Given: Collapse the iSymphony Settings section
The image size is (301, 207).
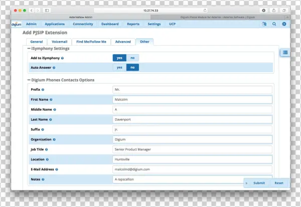Looking at the screenshot, I should pyautogui.click(x=29, y=49).
